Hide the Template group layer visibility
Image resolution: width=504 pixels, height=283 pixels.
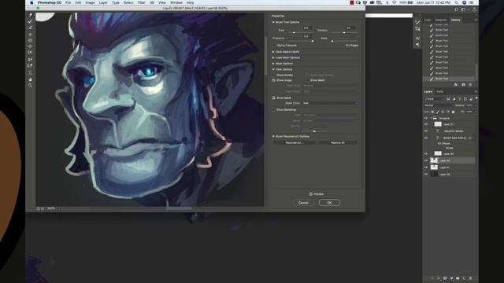[x=426, y=118]
